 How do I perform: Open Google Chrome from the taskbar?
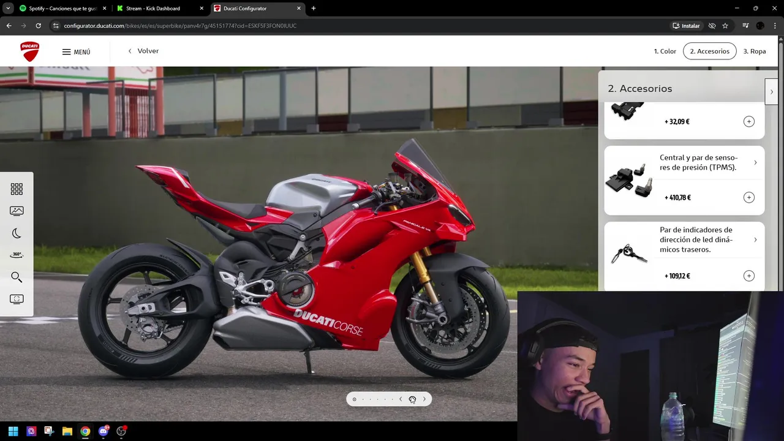click(x=85, y=431)
